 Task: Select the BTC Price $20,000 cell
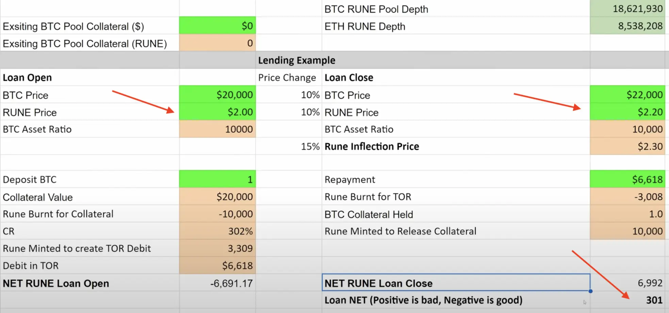pyautogui.click(x=217, y=95)
